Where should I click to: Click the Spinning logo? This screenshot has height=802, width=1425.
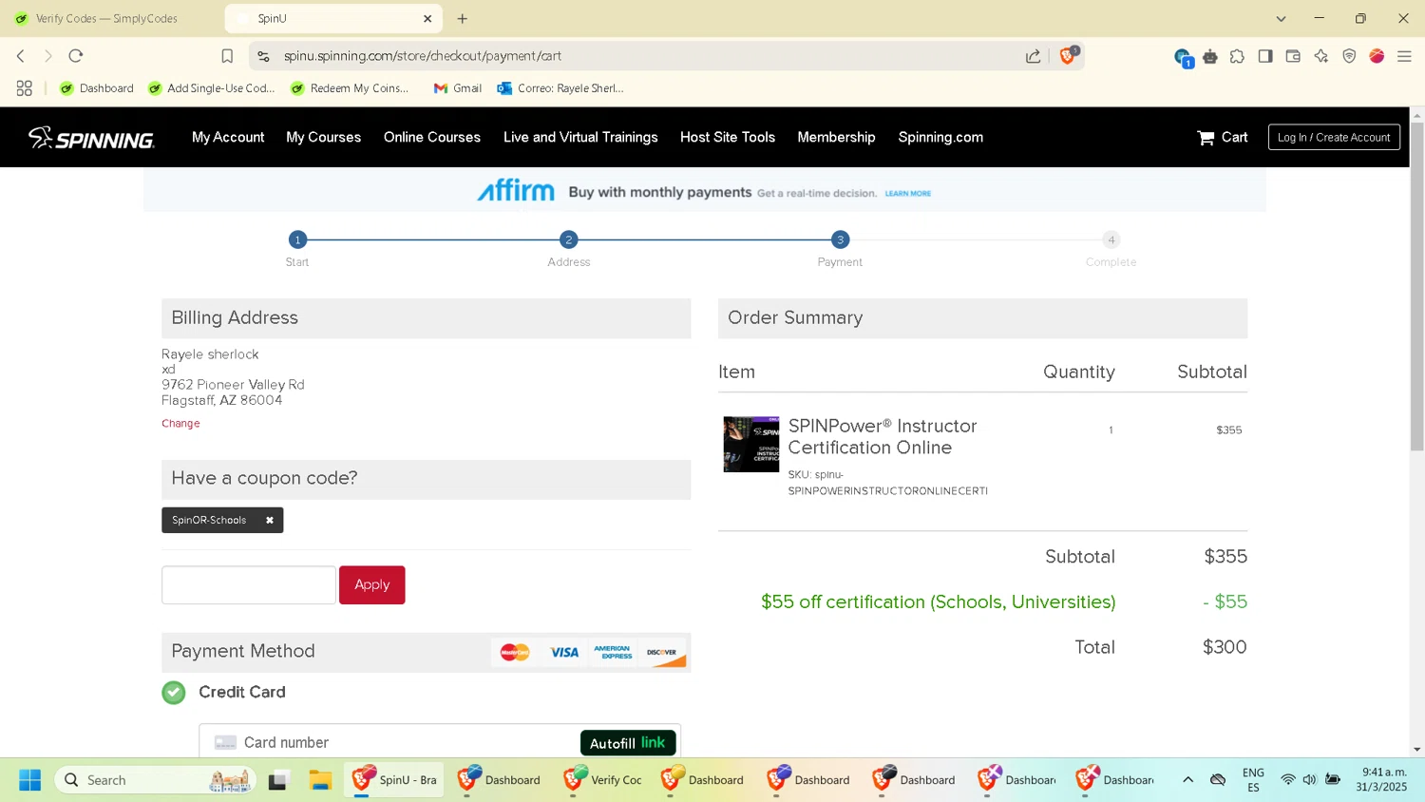tap(91, 138)
